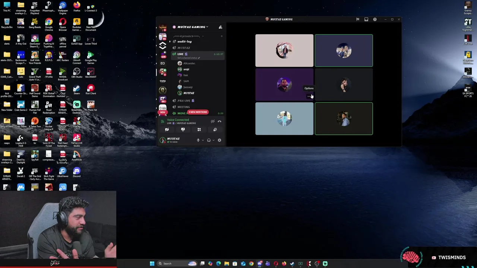Jump to 2 NEW MENTIONS badge
The image size is (477, 268).
point(198,112)
